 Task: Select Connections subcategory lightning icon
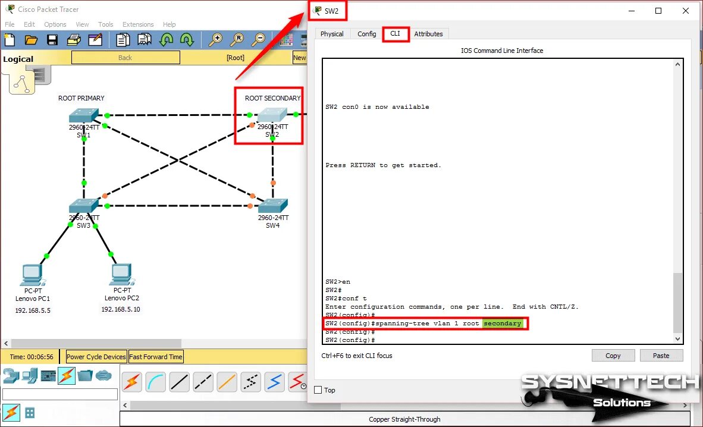point(11,412)
